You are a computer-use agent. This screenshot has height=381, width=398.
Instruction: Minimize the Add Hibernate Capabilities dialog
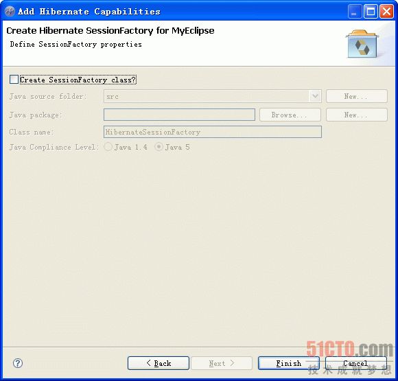tap(355, 12)
